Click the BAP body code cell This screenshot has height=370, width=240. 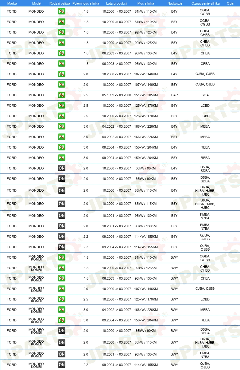pyautogui.click(x=174, y=95)
